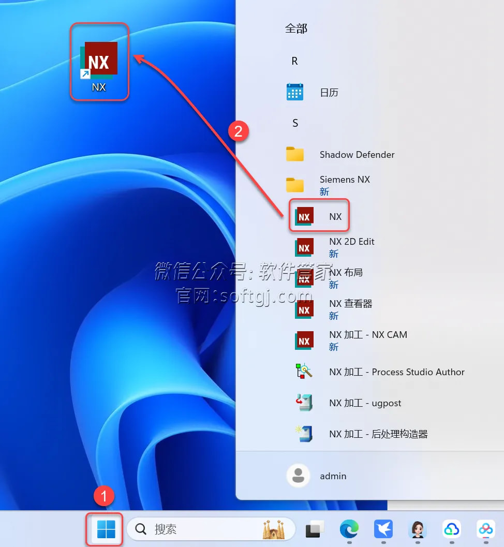The height and width of the screenshot is (547, 504).
Task: Open Task View from the taskbar
Action: 314,529
